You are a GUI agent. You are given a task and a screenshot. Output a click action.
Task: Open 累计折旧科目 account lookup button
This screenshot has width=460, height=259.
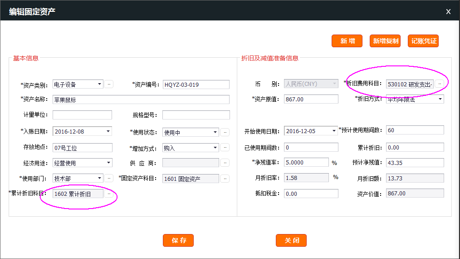click(109, 194)
